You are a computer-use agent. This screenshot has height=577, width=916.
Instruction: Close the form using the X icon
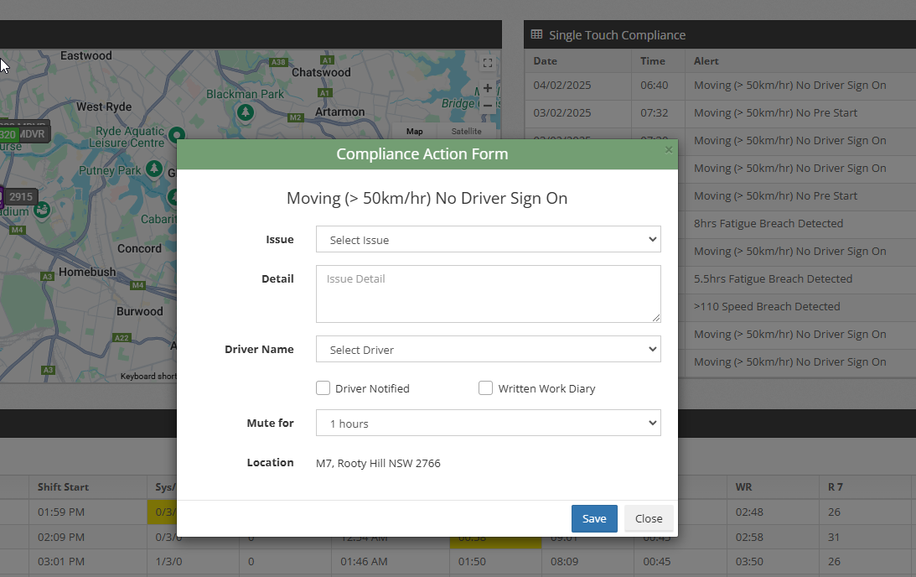point(668,150)
